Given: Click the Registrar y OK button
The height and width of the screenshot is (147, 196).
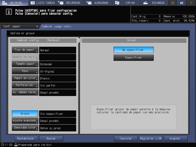Looking at the screenshot, I should pyautogui.click(x=151, y=139).
